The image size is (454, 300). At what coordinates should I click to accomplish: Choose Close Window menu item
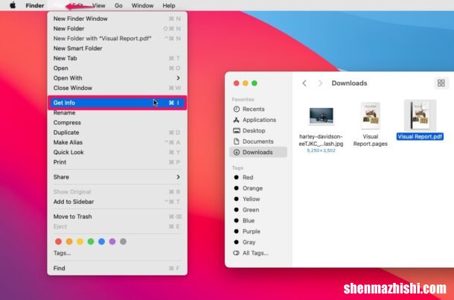click(x=117, y=88)
